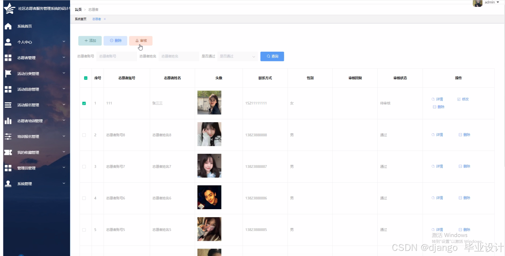Open the avatar photo of 张三三
Screen dimensions: 505x256
click(209, 103)
